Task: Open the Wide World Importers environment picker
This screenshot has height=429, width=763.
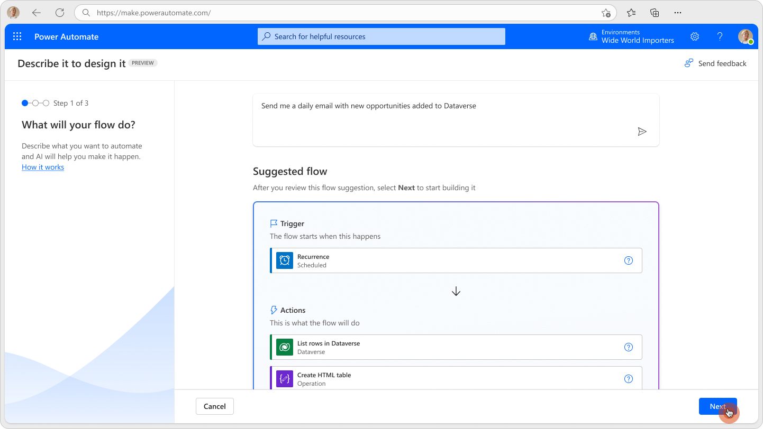Action: (632, 36)
